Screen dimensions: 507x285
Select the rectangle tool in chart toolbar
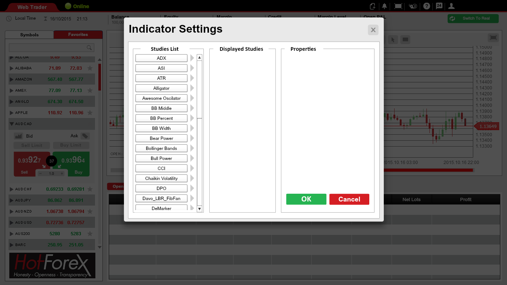coord(405,40)
